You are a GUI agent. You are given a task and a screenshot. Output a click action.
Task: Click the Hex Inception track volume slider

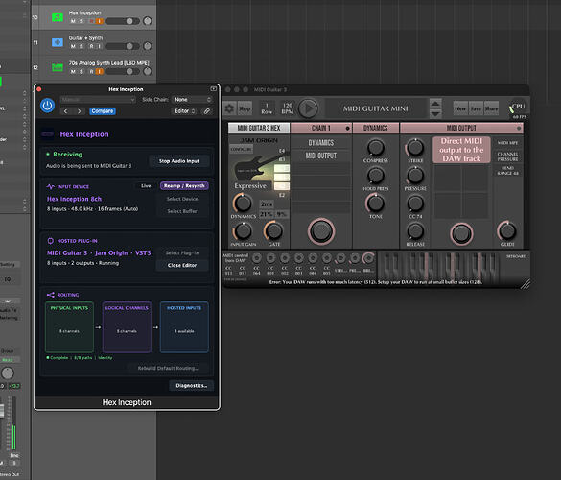click(x=123, y=21)
